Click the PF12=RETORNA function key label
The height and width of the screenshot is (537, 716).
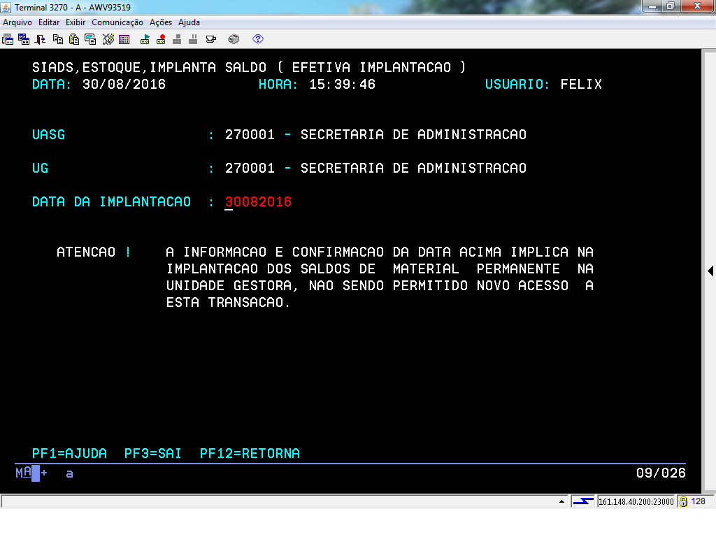[250, 453]
